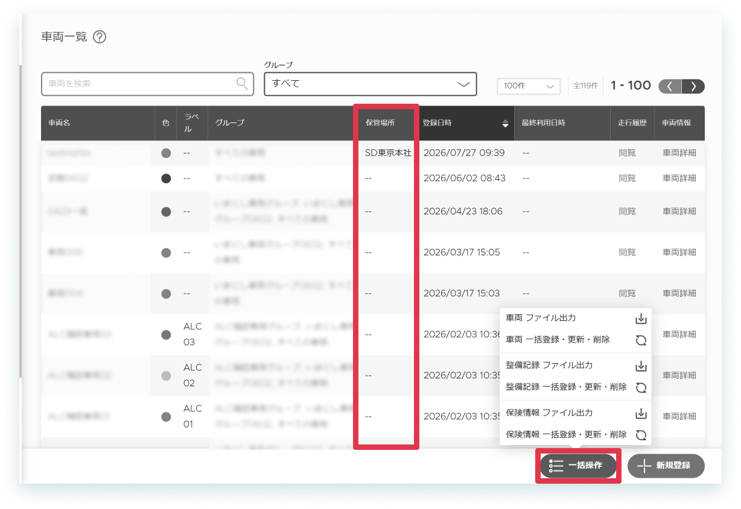Click the 車両を検索 search field

click(147, 84)
